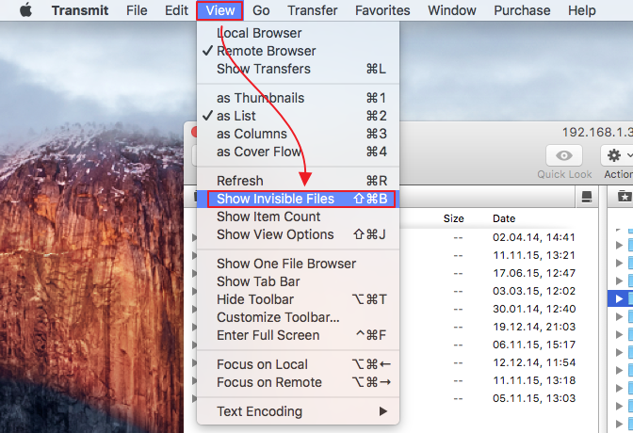Choose Refresh from the View menu
The width and height of the screenshot is (633, 433).
pos(298,181)
